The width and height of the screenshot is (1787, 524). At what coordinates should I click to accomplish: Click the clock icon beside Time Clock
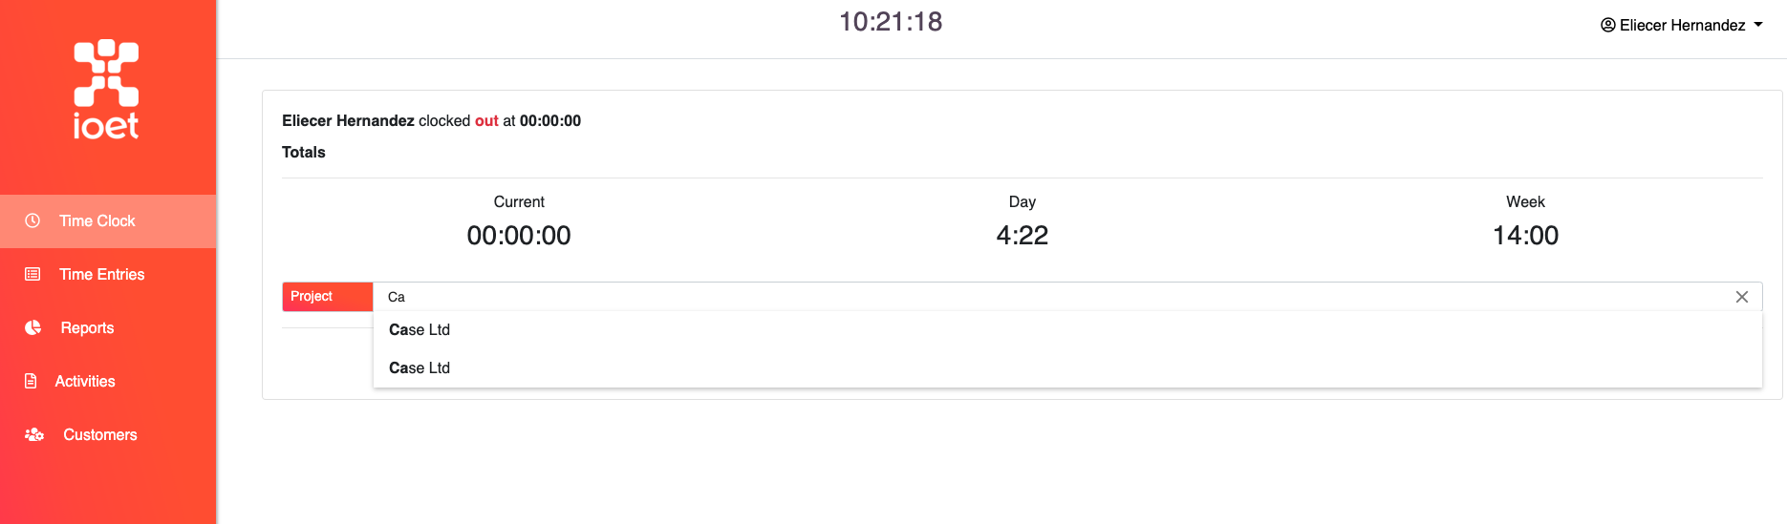tap(32, 220)
